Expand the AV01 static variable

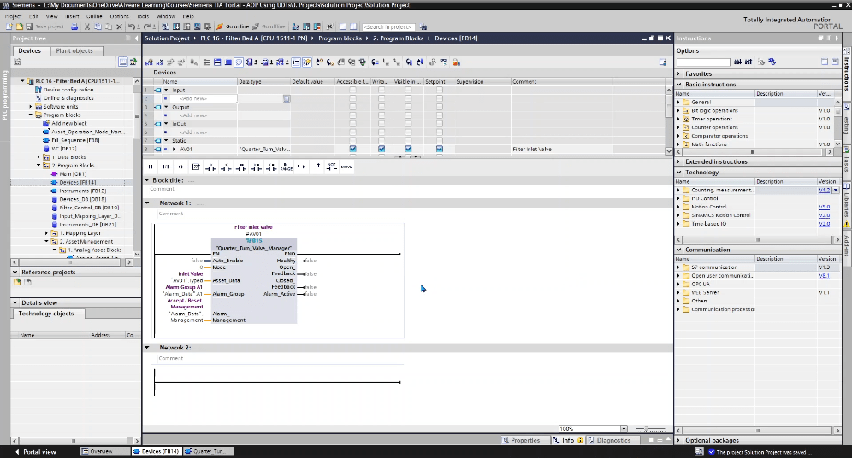pyautogui.click(x=175, y=149)
